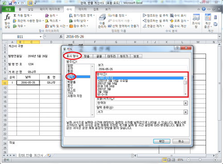Viewport: 223px width, 164px height.
Task: Click the fx icon beside the formula bar
Action: [x=61, y=37]
